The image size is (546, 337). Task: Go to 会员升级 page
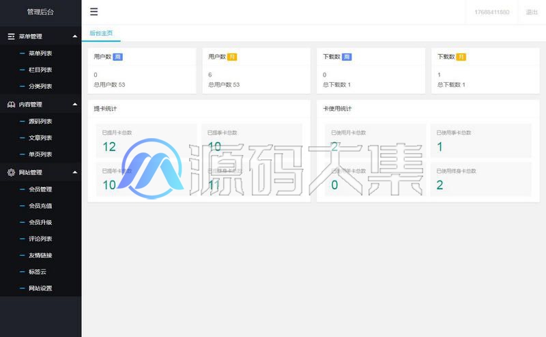point(41,222)
